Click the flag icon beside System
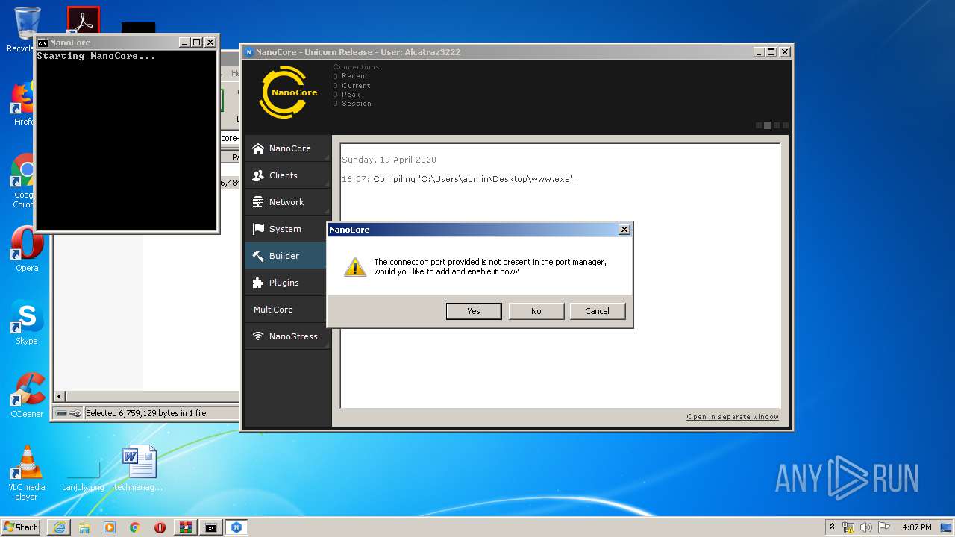This screenshot has width=955, height=537. (x=258, y=229)
